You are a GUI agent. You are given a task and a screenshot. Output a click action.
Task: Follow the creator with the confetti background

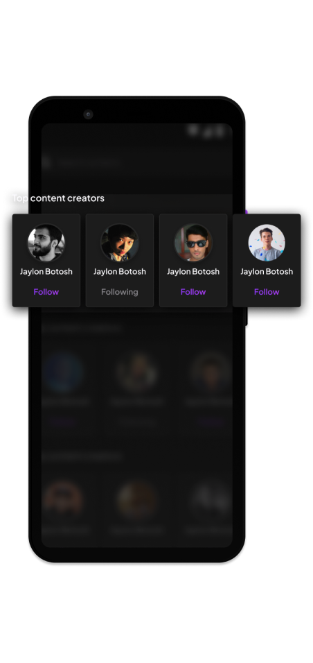267,292
